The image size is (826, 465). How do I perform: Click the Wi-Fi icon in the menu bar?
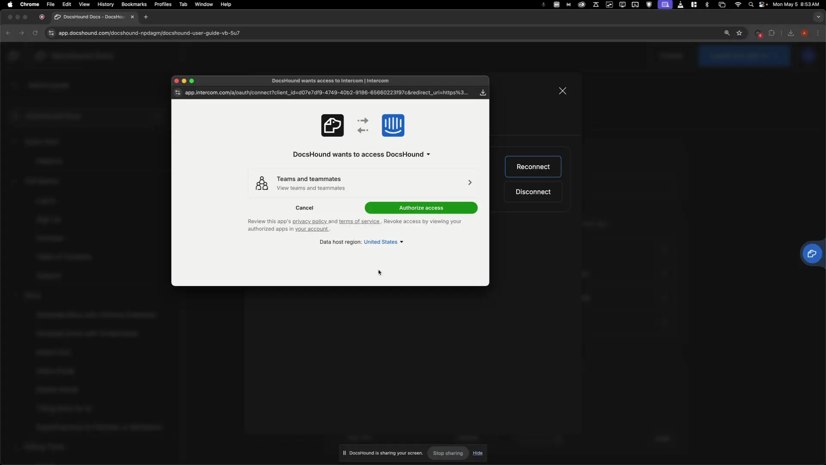(x=738, y=4)
